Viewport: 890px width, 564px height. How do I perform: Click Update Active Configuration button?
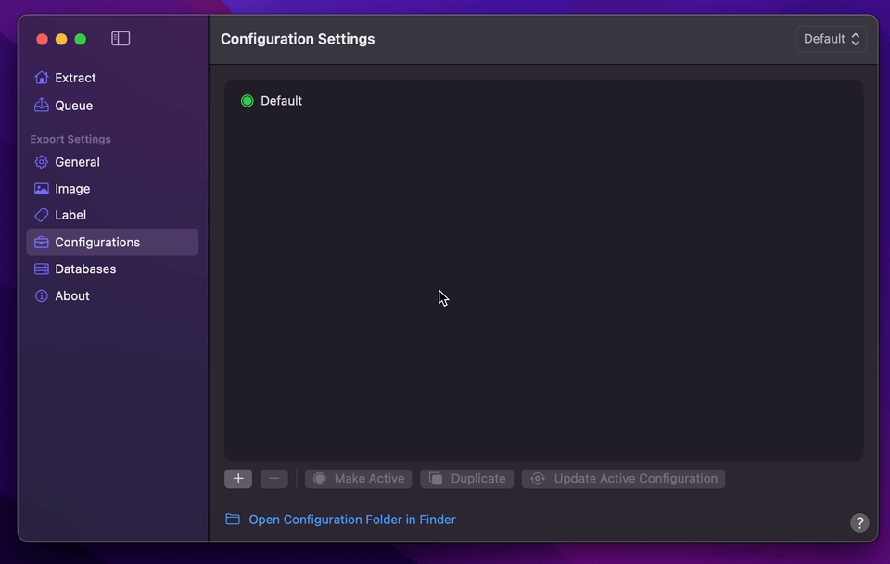point(623,479)
